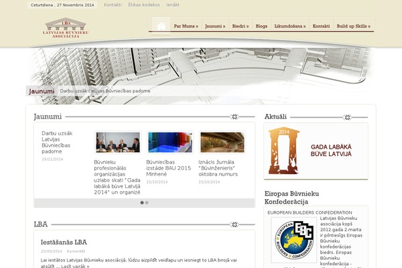Open ticker headline Darbu uzsāk Latvijas Būvniecības padome
Screen dimensions: 402x268
(x=105, y=91)
